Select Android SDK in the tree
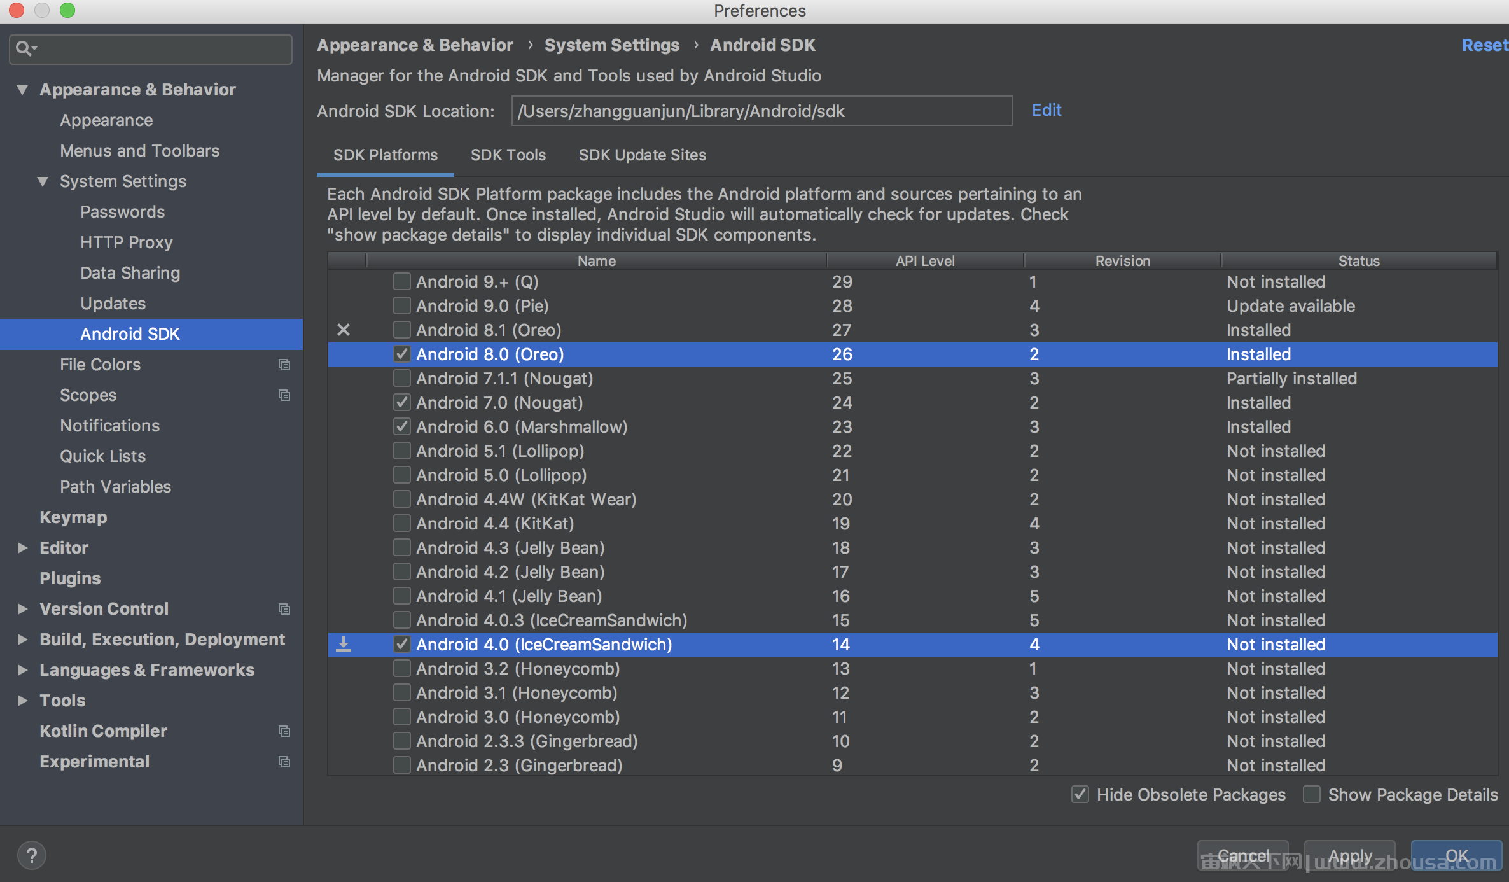 point(151,334)
